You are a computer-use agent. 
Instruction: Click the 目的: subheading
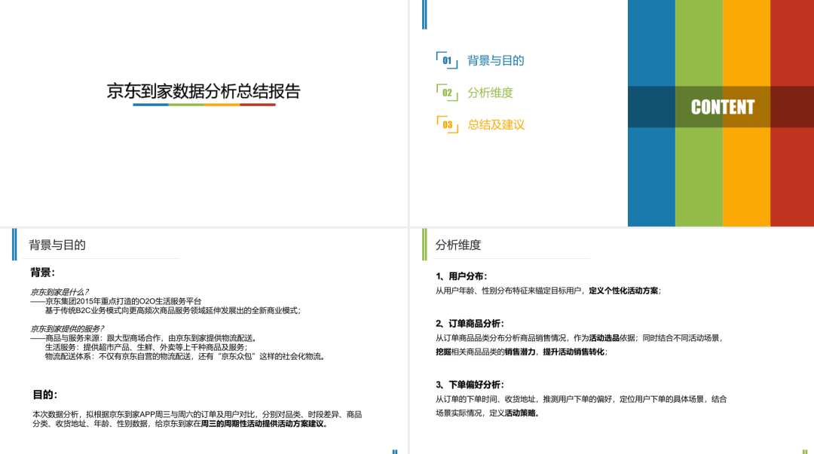(x=45, y=395)
